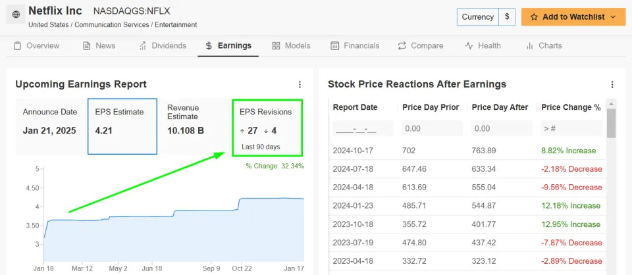Click the 12.18% Increase cell

tap(571, 206)
